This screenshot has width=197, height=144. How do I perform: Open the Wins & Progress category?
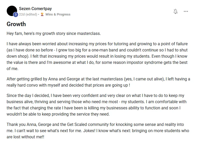pyautogui.click(x=58, y=14)
